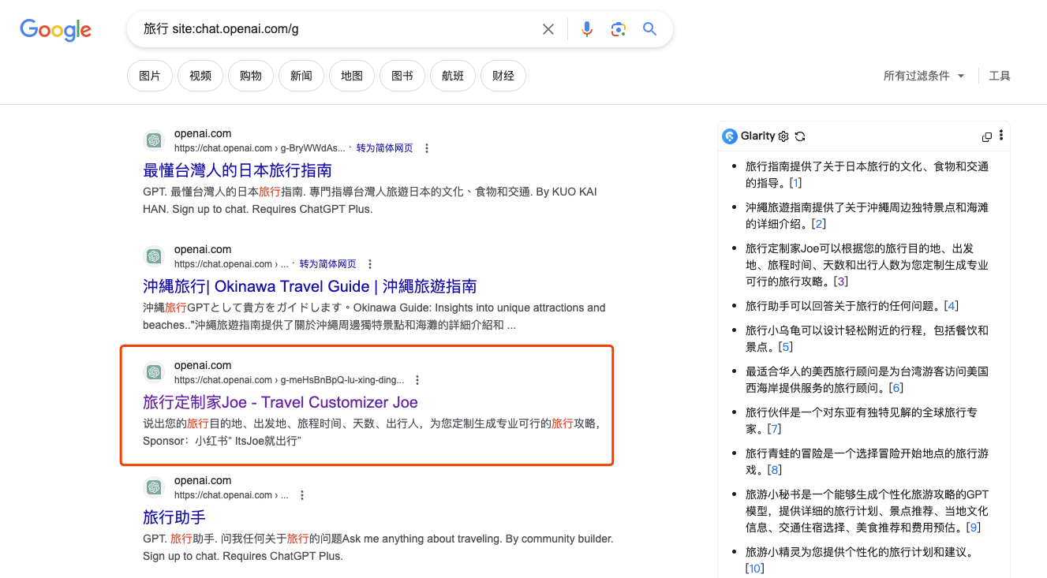This screenshot has width=1047, height=578.
Task: Click the favicon of 旅行助手 result
Action: 154,487
